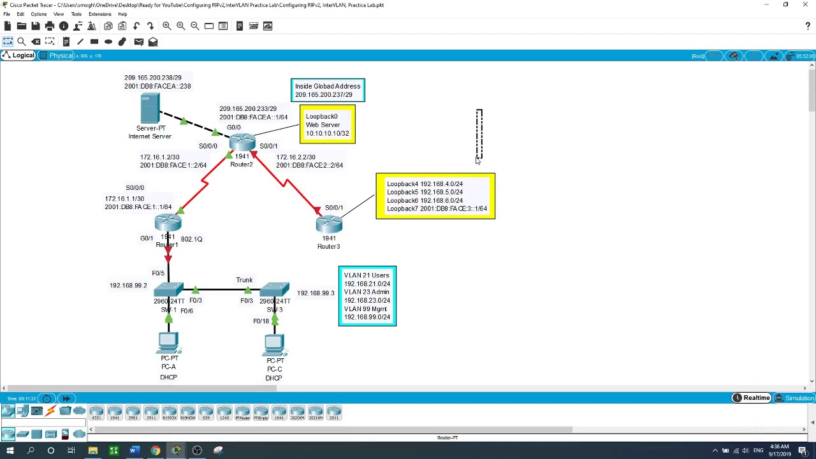The image size is (816, 459).
Task: Add a Simple PDU envelope
Action: (x=138, y=41)
